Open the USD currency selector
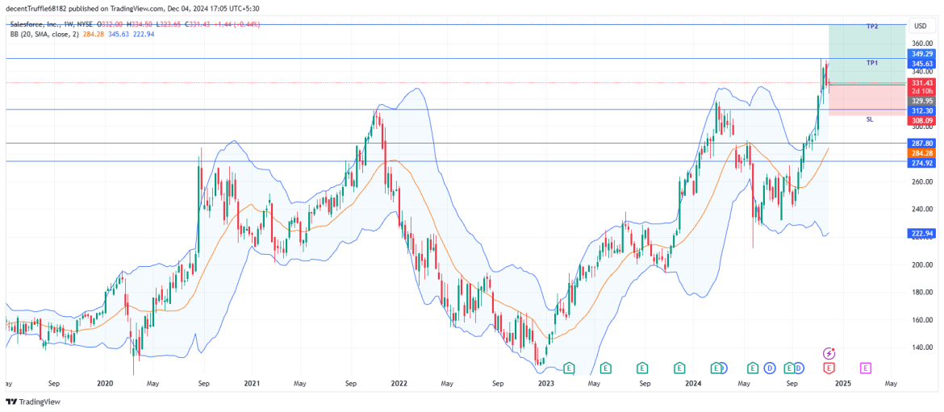 click(918, 26)
